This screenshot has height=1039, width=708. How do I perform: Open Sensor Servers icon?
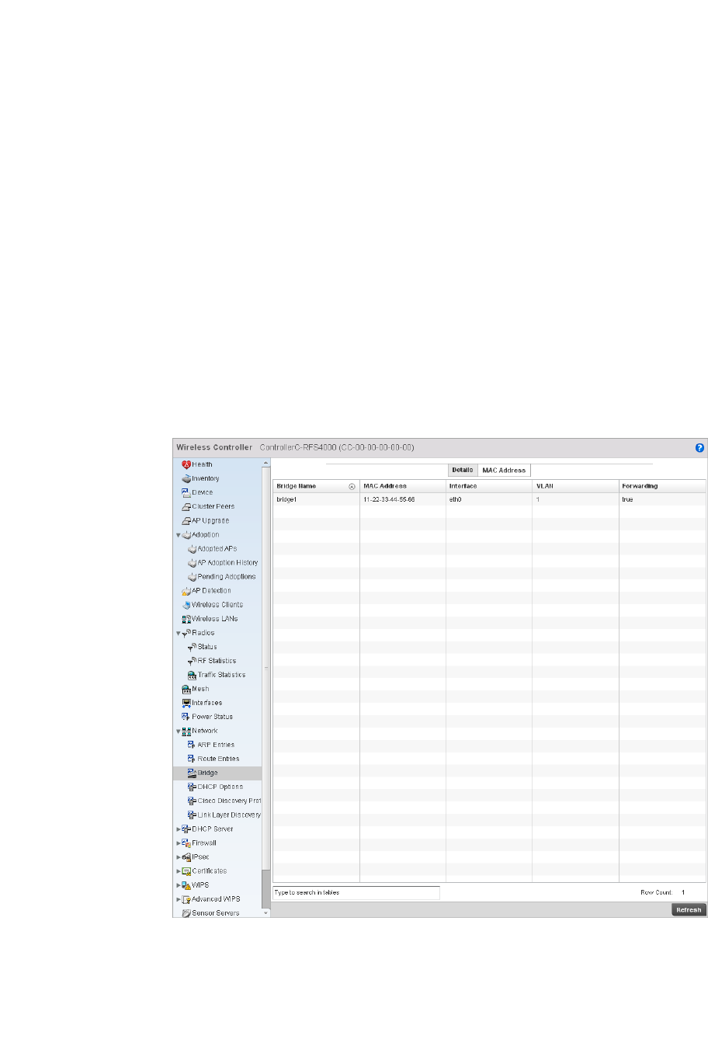click(186, 913)
